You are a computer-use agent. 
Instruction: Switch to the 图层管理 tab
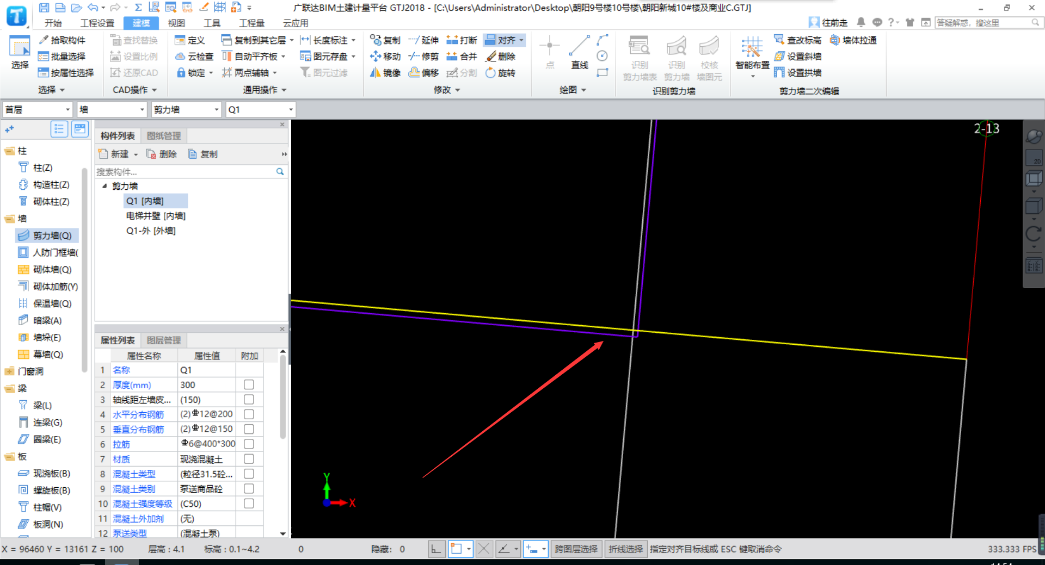(x=164, y=340)
